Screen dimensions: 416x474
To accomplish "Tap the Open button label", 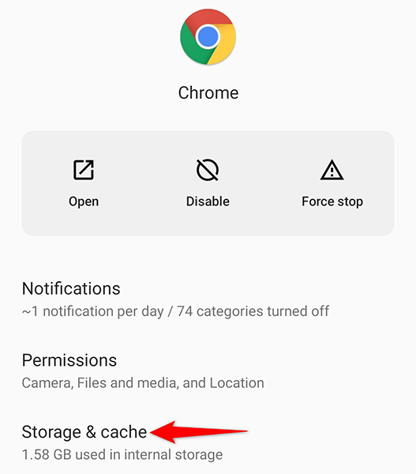I will pyautogui.click(x=84, y=201).
